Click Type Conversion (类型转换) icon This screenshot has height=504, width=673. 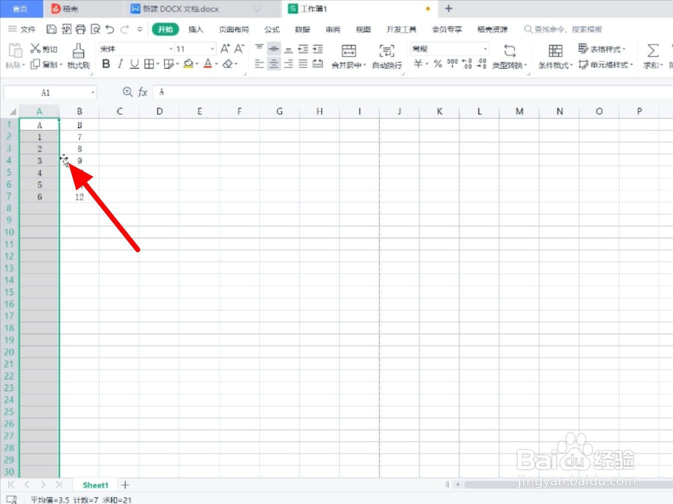pyautogui.click(x=509, y=50)
